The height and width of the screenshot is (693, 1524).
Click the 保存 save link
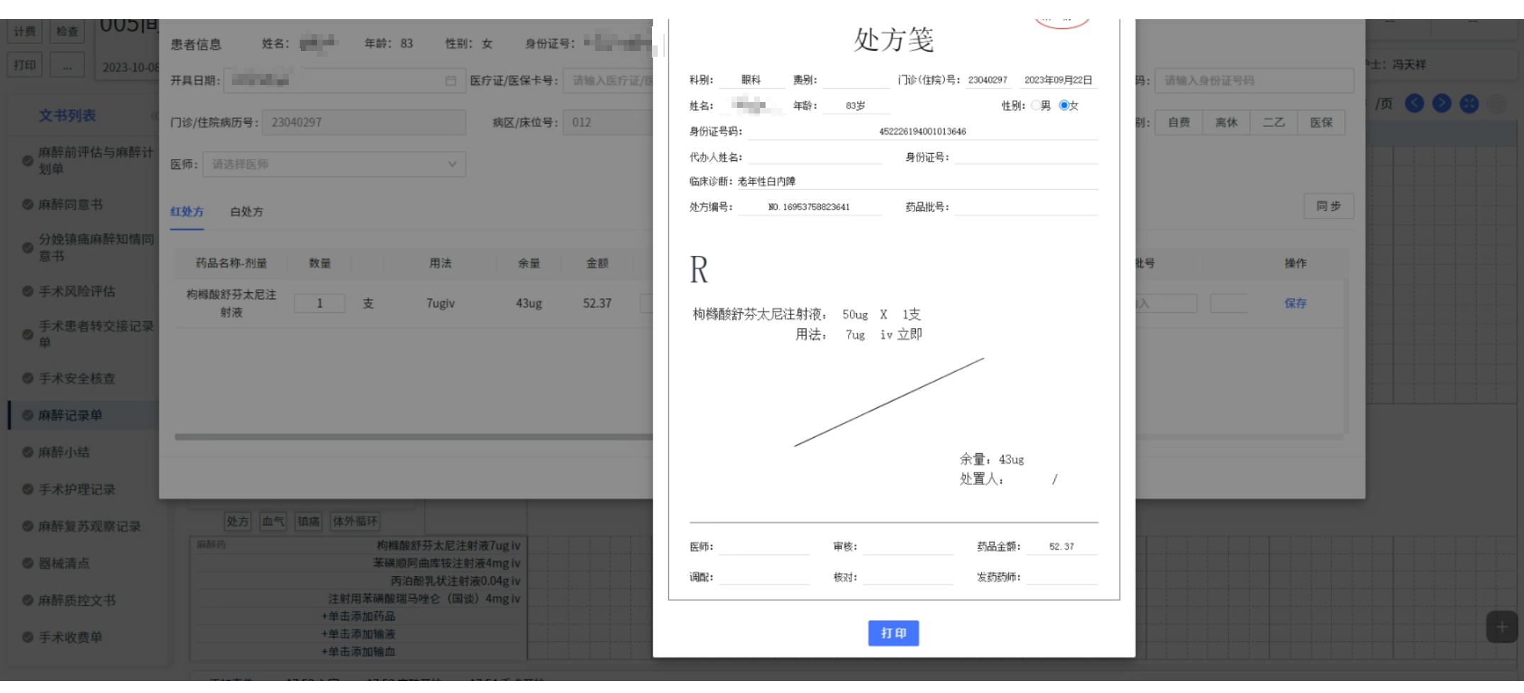click(x=1295, y=303)
